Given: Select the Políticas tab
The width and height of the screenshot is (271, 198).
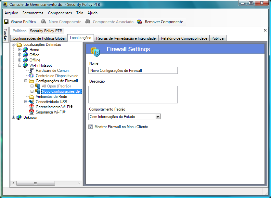Looking at the screenshot, I should tap(19, 31).
